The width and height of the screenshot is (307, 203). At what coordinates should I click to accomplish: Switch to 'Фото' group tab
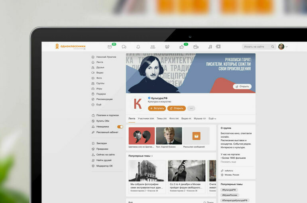click(174, 119)
